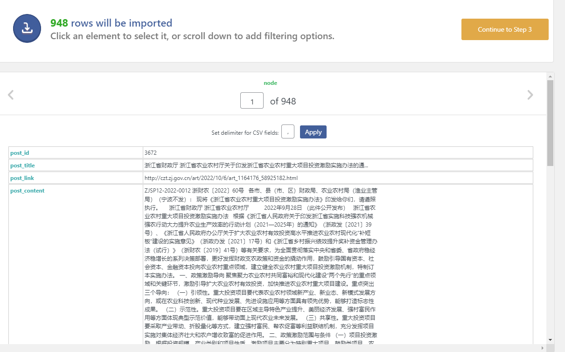This screenshot has width=565, height=352.
Task: Click the green node label
Action: 270,83
